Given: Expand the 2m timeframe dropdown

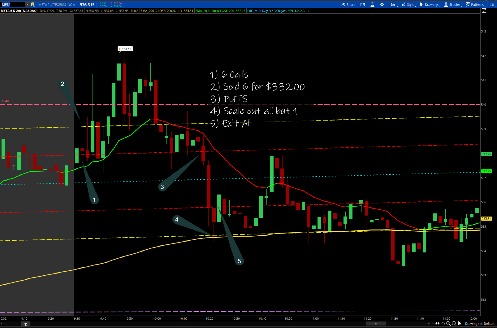Looking at the screenshot, I should point(393,4).
